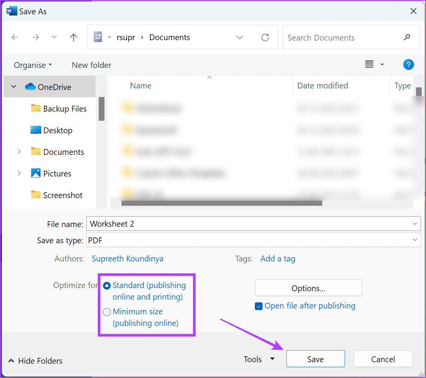Collapse the OneDrive tree node
Screen dimensions: 426x378
click(x=13, y=86)
